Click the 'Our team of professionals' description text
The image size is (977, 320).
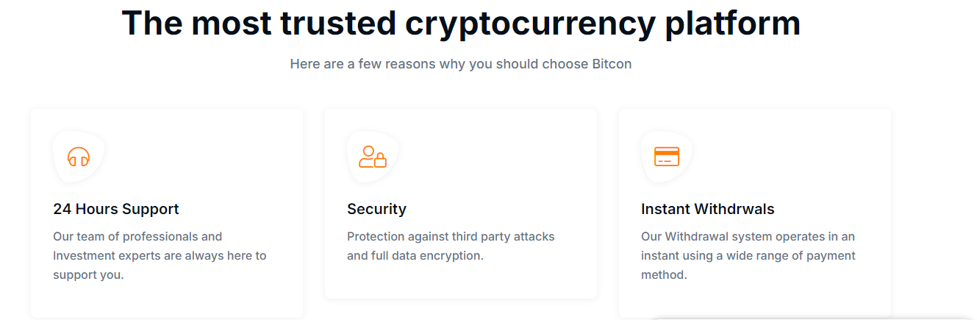coord(160,256)
